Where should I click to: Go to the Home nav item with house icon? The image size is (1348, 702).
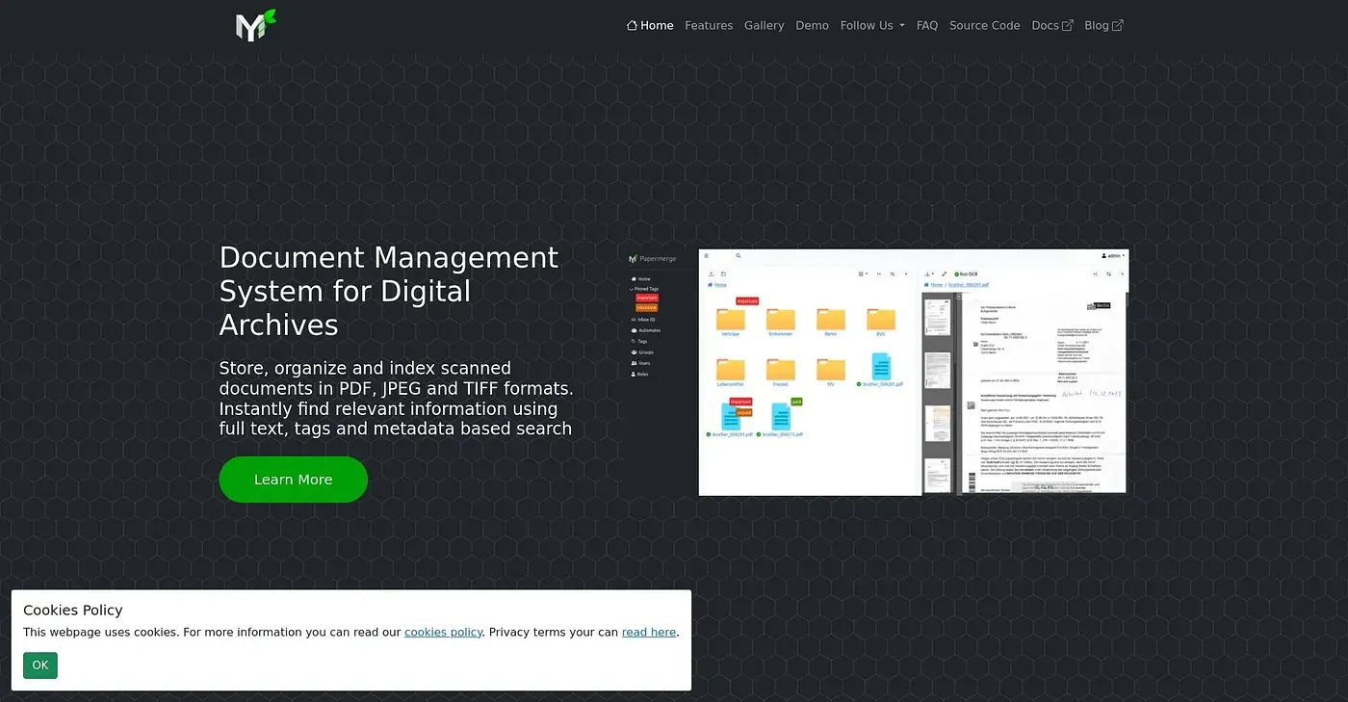point(650,26)
